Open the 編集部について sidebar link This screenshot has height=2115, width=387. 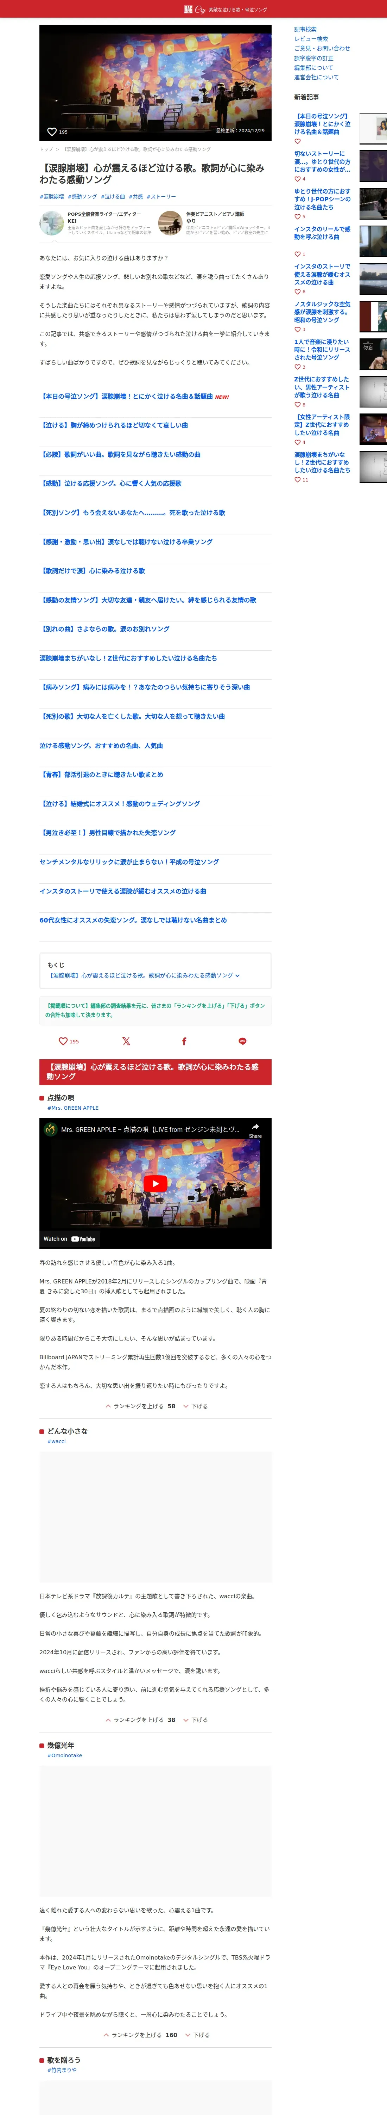314,67
